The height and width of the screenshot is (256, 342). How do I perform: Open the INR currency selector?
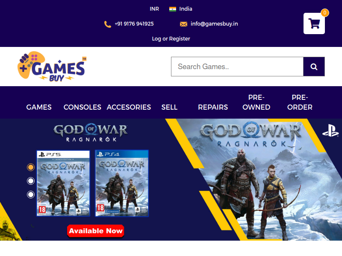154,9
